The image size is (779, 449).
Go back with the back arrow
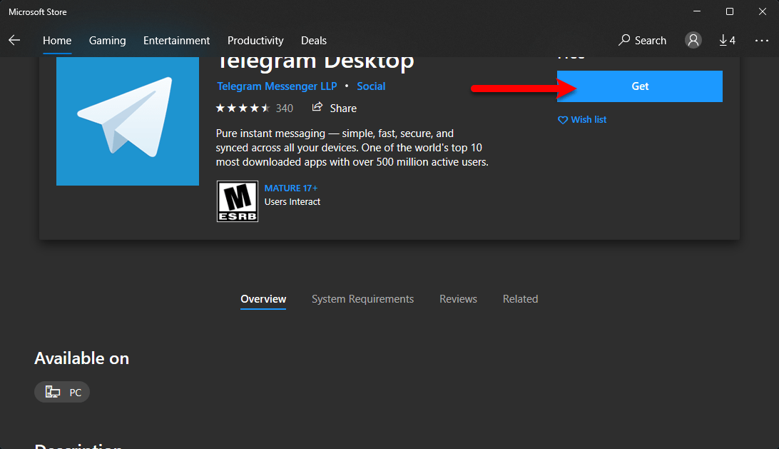point(14,40)
